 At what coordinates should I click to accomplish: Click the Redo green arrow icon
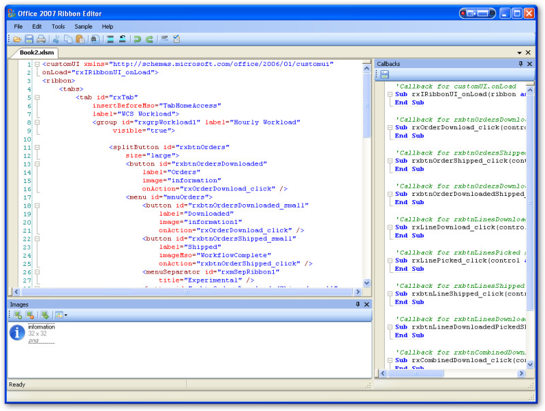pyautogui.click(x=149, y=39)
